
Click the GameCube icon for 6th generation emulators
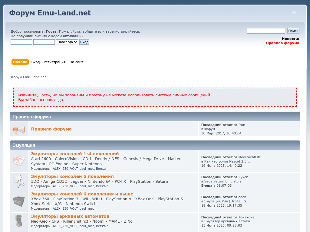19,201
